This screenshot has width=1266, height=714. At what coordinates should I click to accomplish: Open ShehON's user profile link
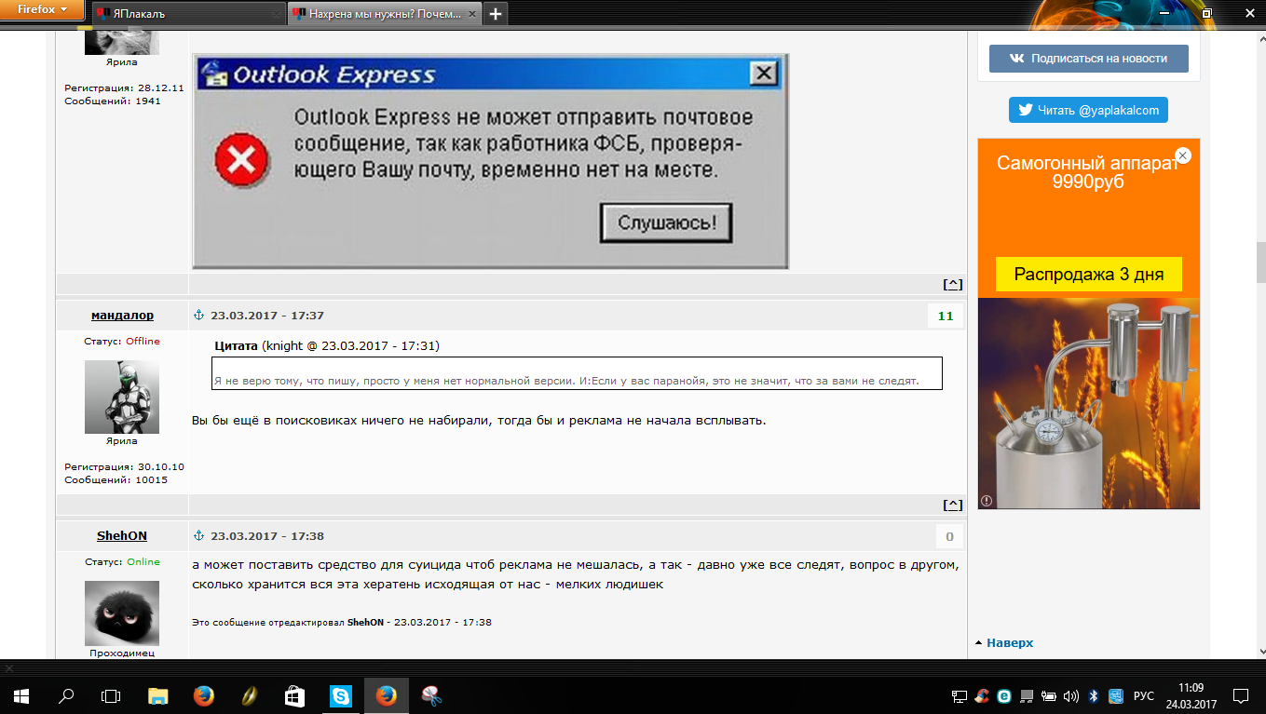(122, 536)
